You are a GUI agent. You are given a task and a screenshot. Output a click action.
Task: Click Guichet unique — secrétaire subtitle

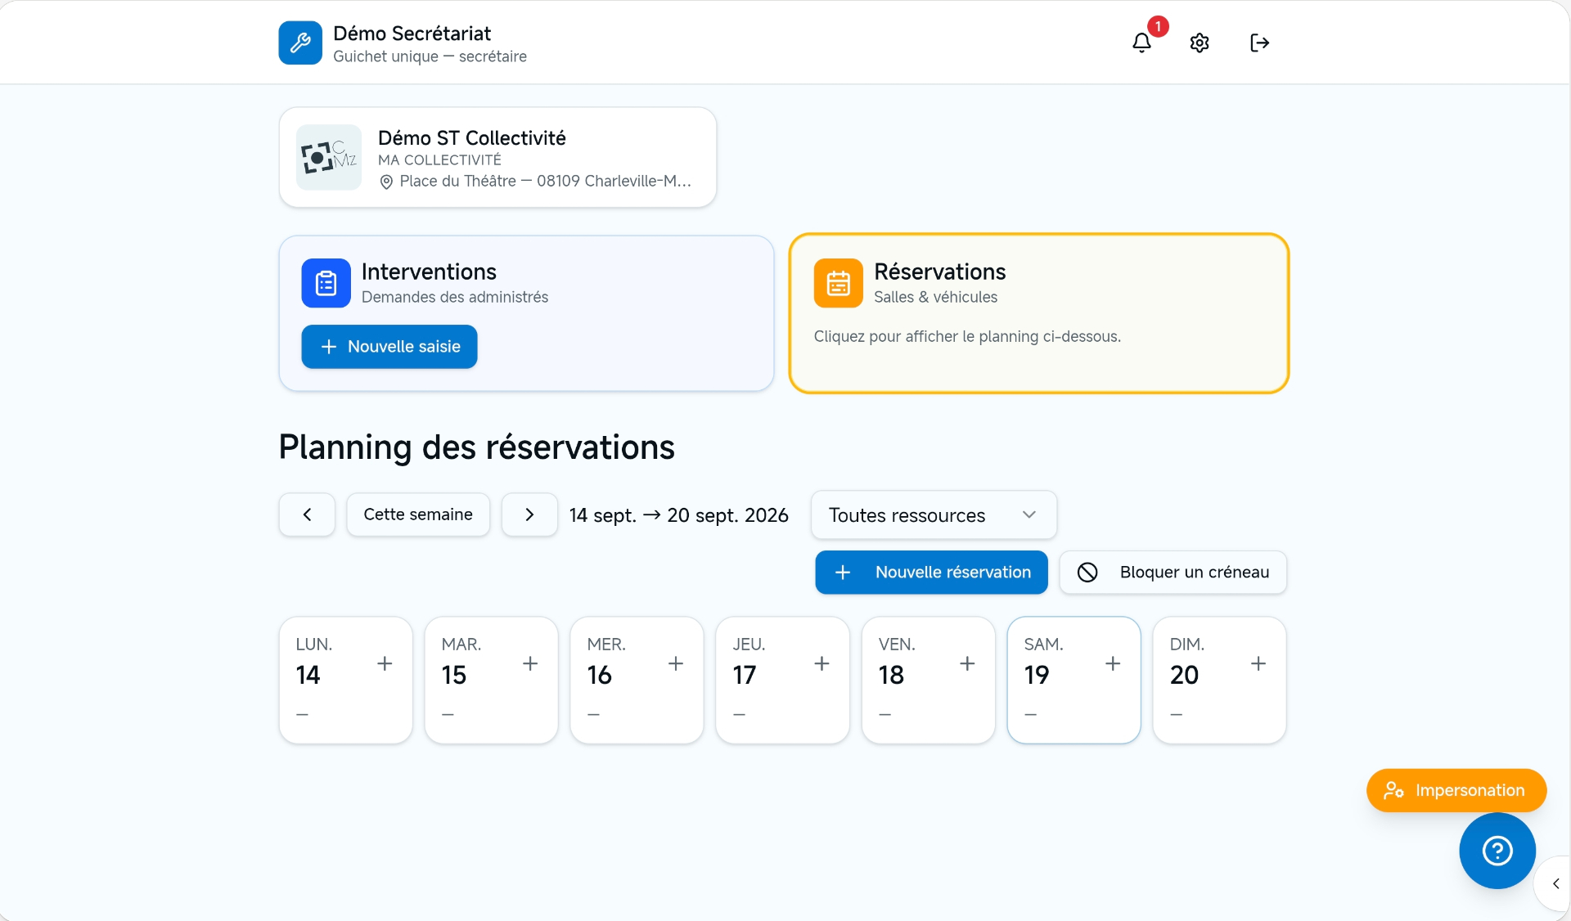click(x=430, y=56)
